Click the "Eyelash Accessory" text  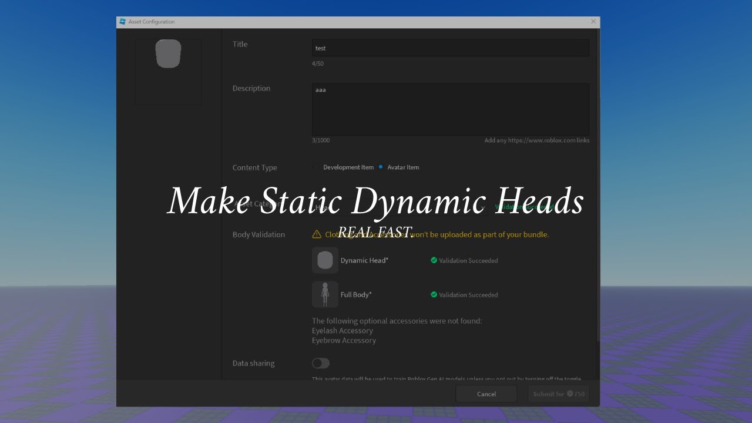[x=343, y=331]
